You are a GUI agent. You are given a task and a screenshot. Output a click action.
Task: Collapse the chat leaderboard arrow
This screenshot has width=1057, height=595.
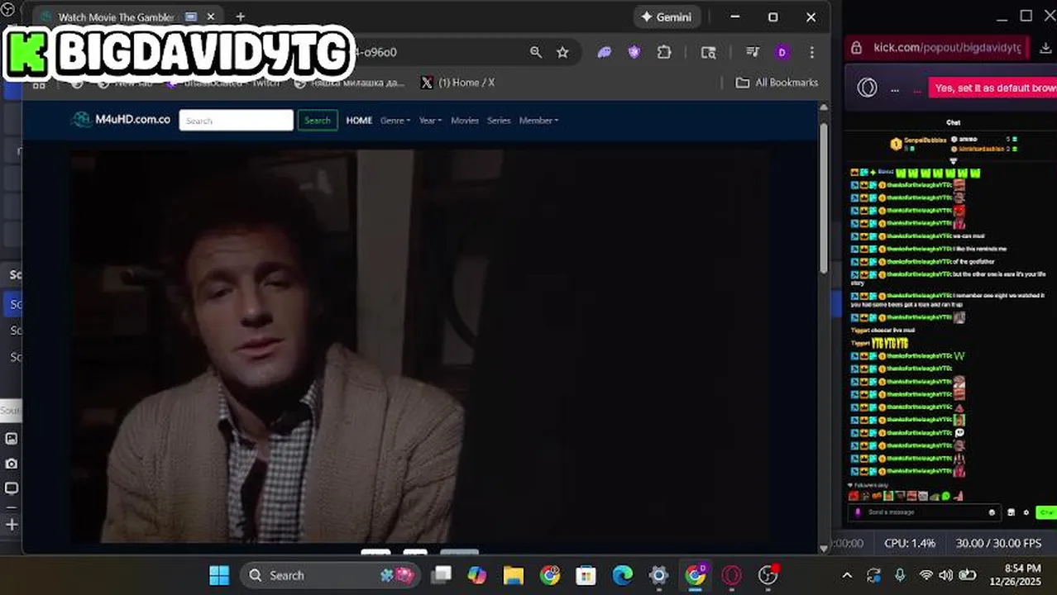point(953,161)
